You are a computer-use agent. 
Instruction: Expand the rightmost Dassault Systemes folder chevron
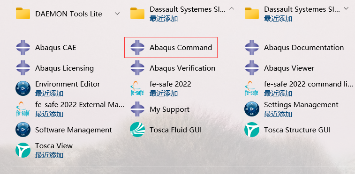click(x=346, y=8)
